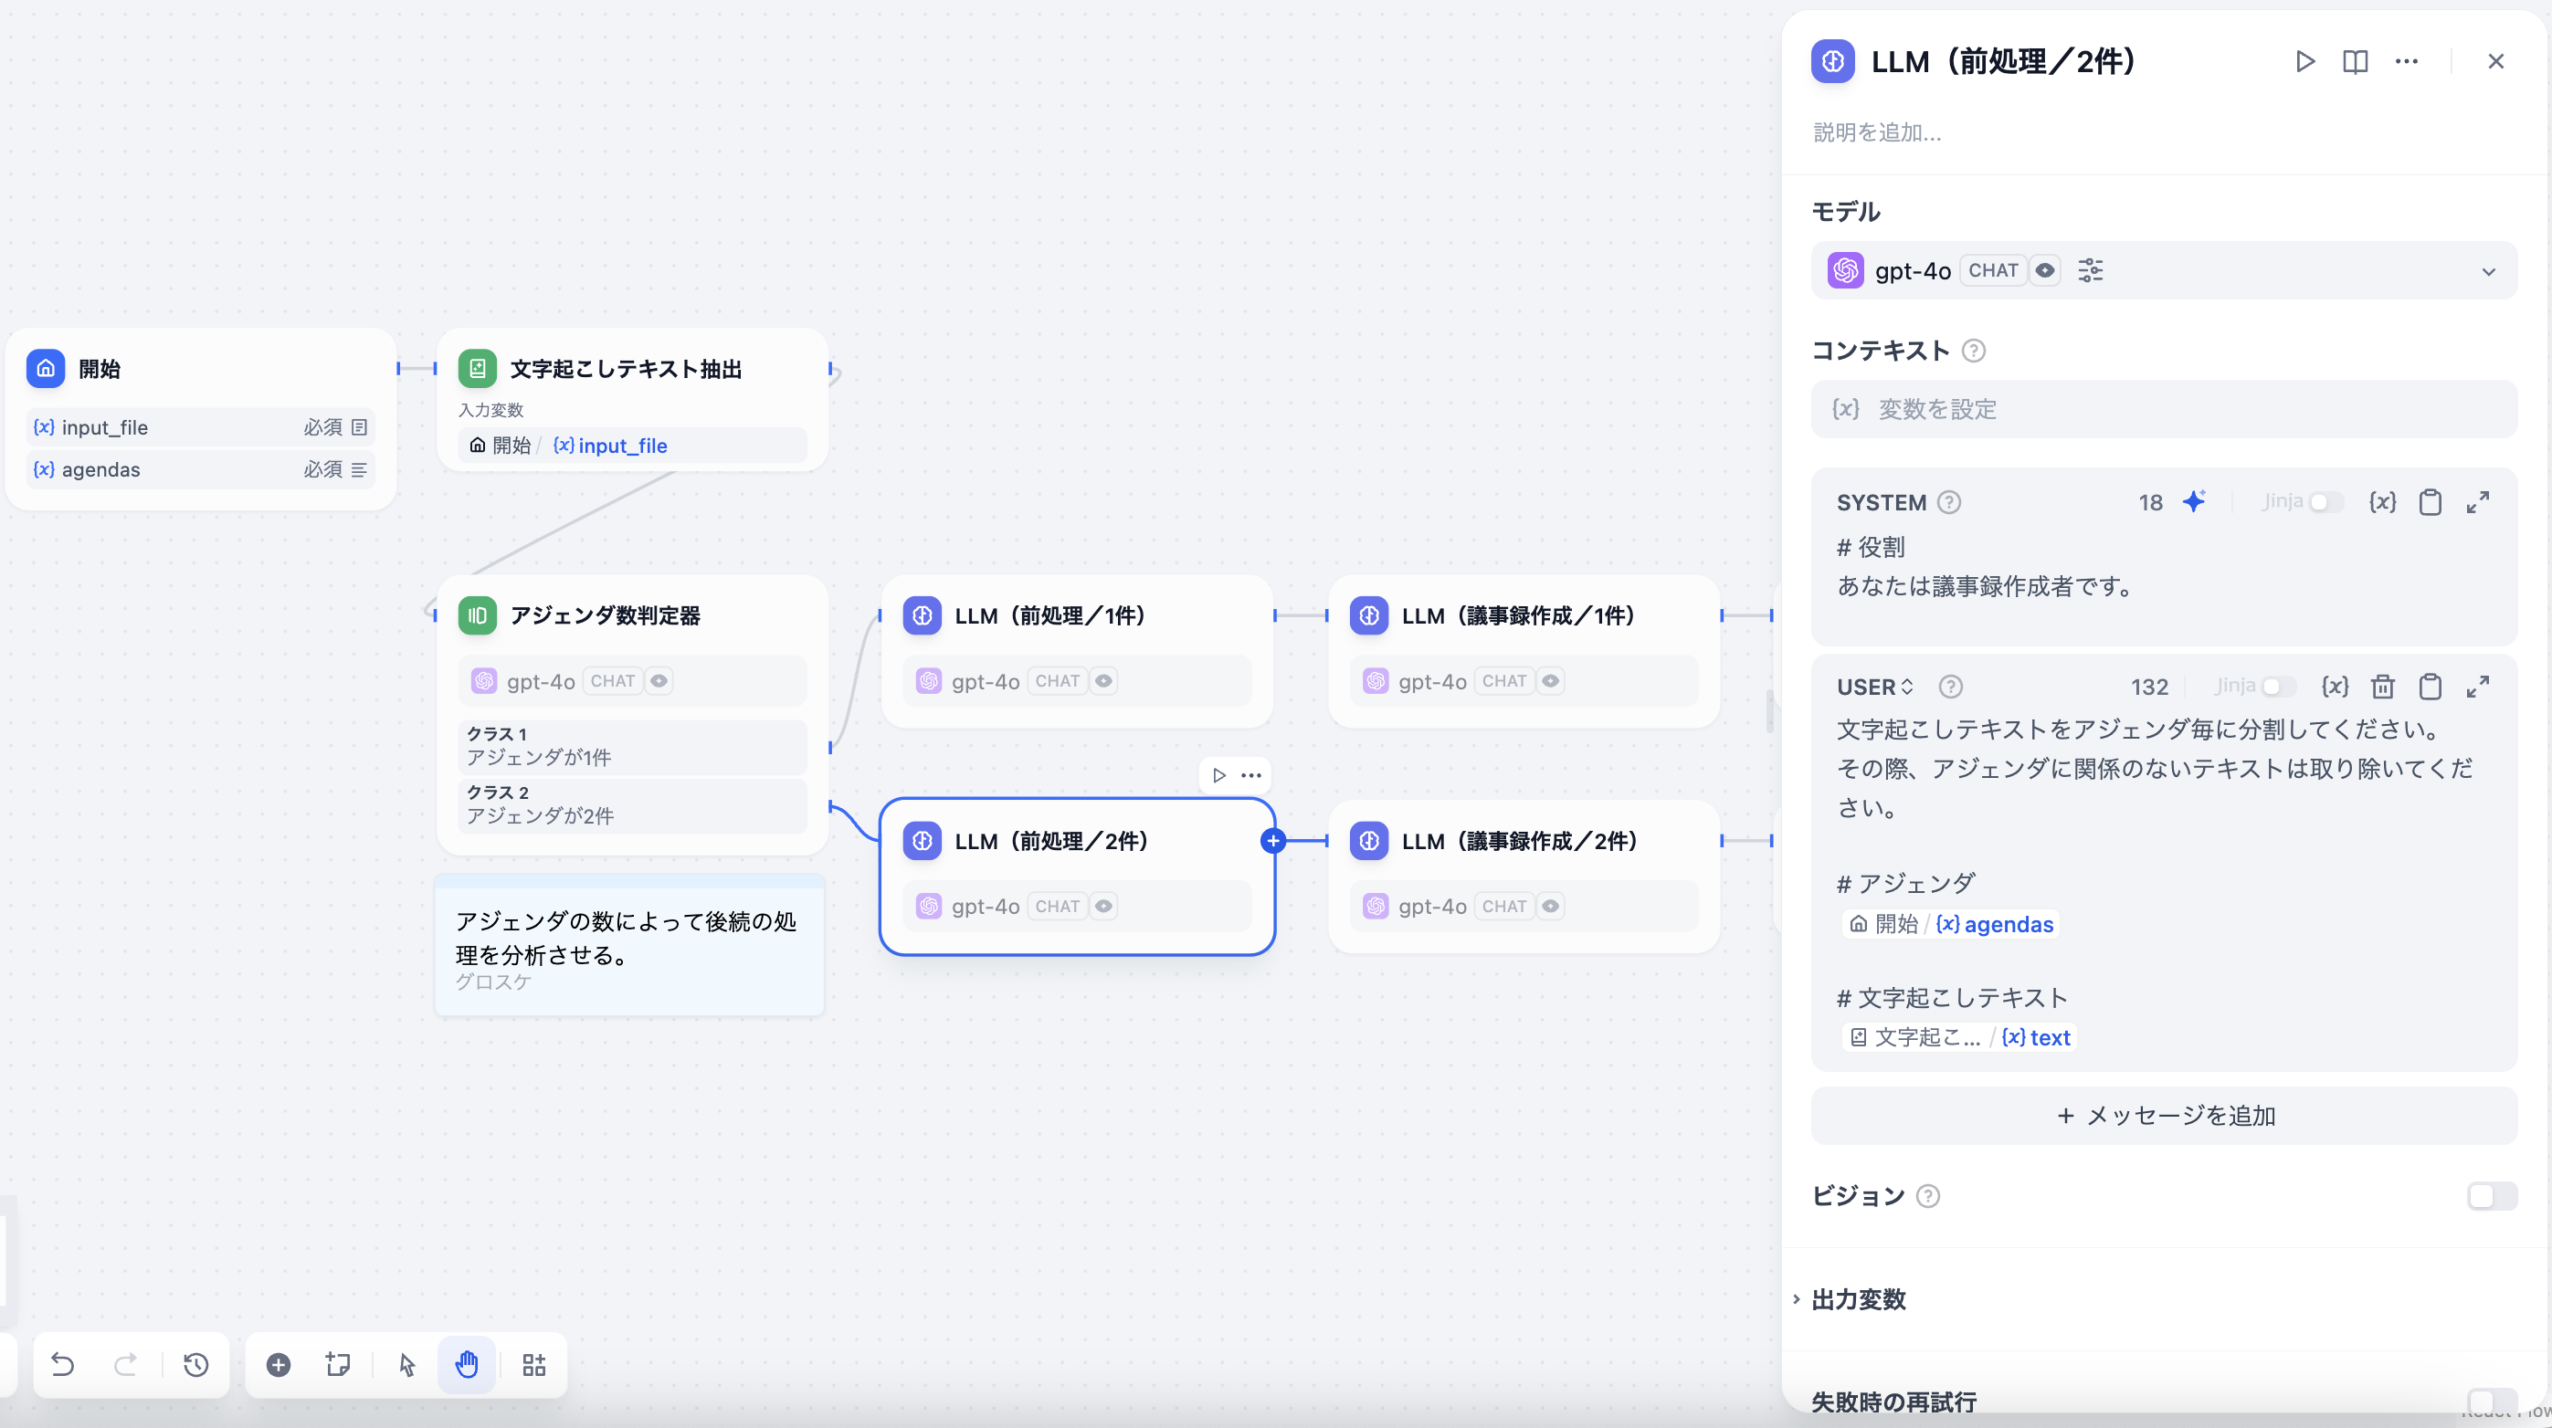This screenshot has height=1428, width=2552.
Task: Select the hand pan tool in bottom toolbar
Action: [x=467, y=1366]
